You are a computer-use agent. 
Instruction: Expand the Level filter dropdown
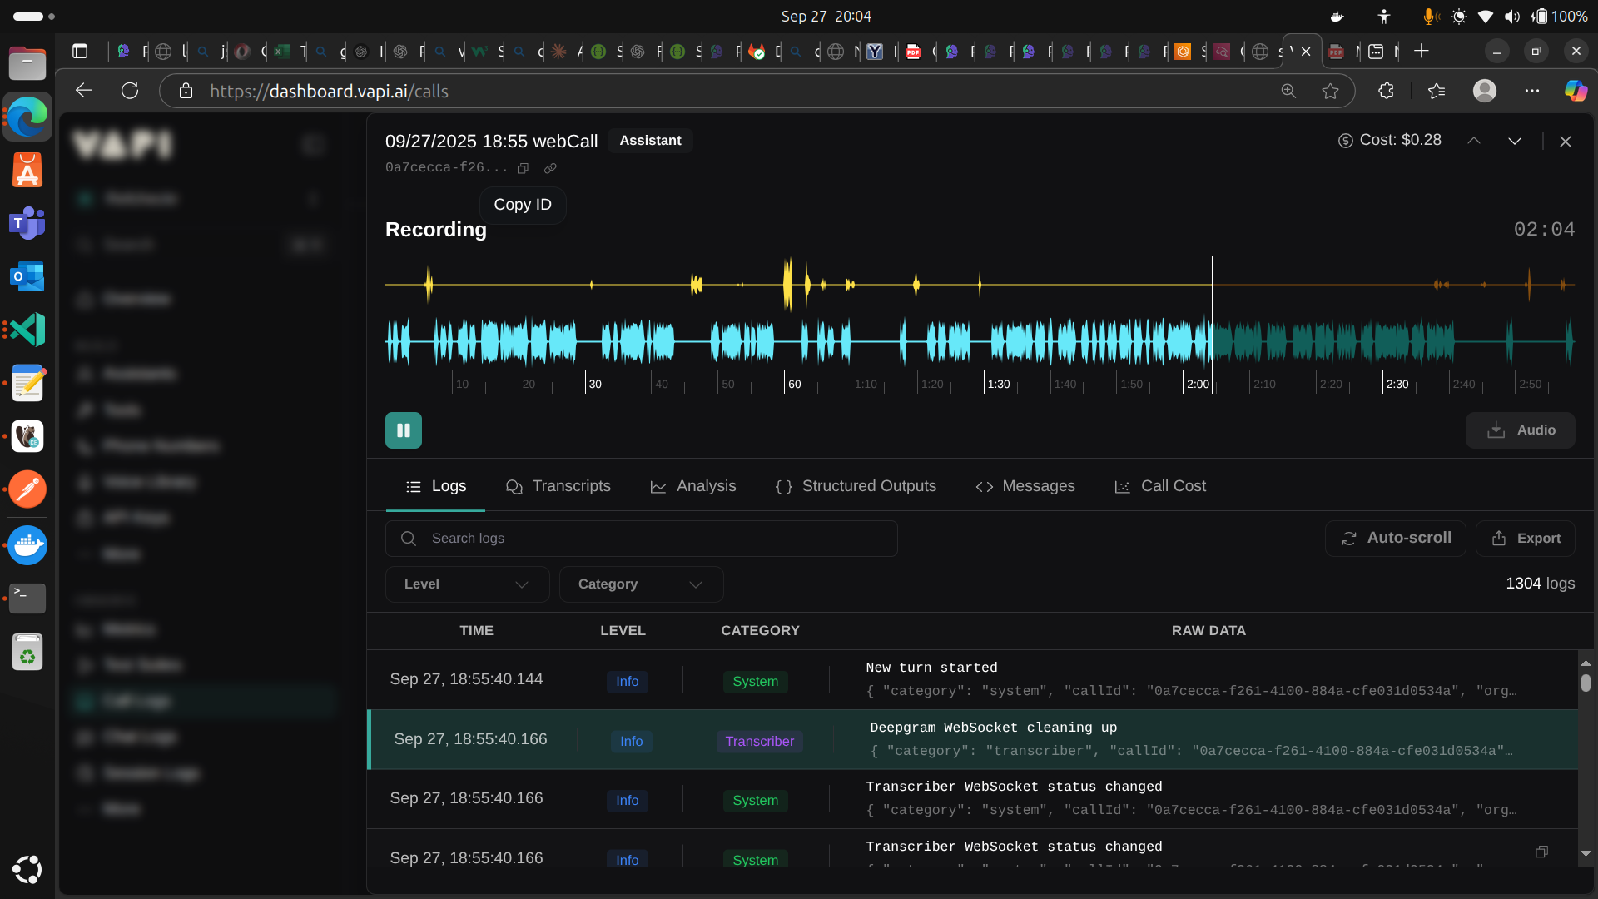467,584
